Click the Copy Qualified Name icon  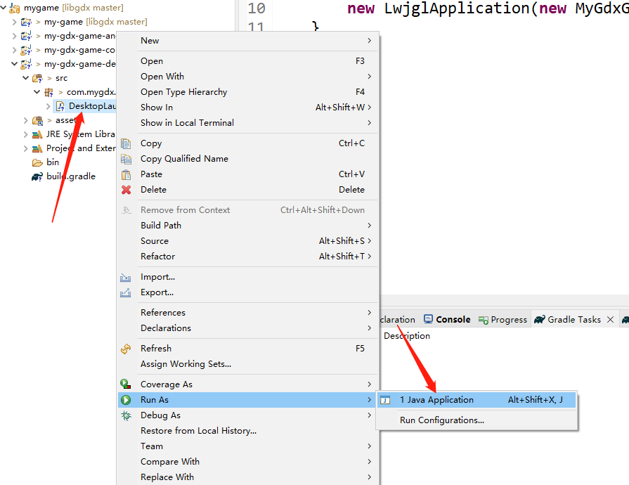[x=126, y=159]
